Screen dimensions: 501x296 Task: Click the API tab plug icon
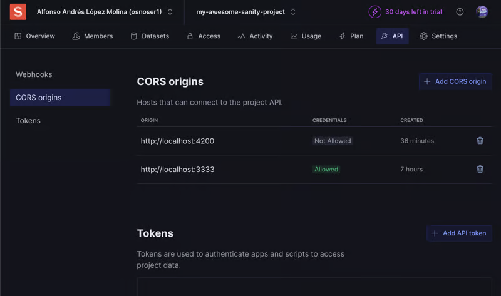(x=385, y=36)
